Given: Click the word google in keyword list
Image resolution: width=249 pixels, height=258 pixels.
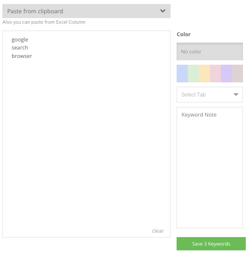Looking at the screenshot, I should click(20, 40).
